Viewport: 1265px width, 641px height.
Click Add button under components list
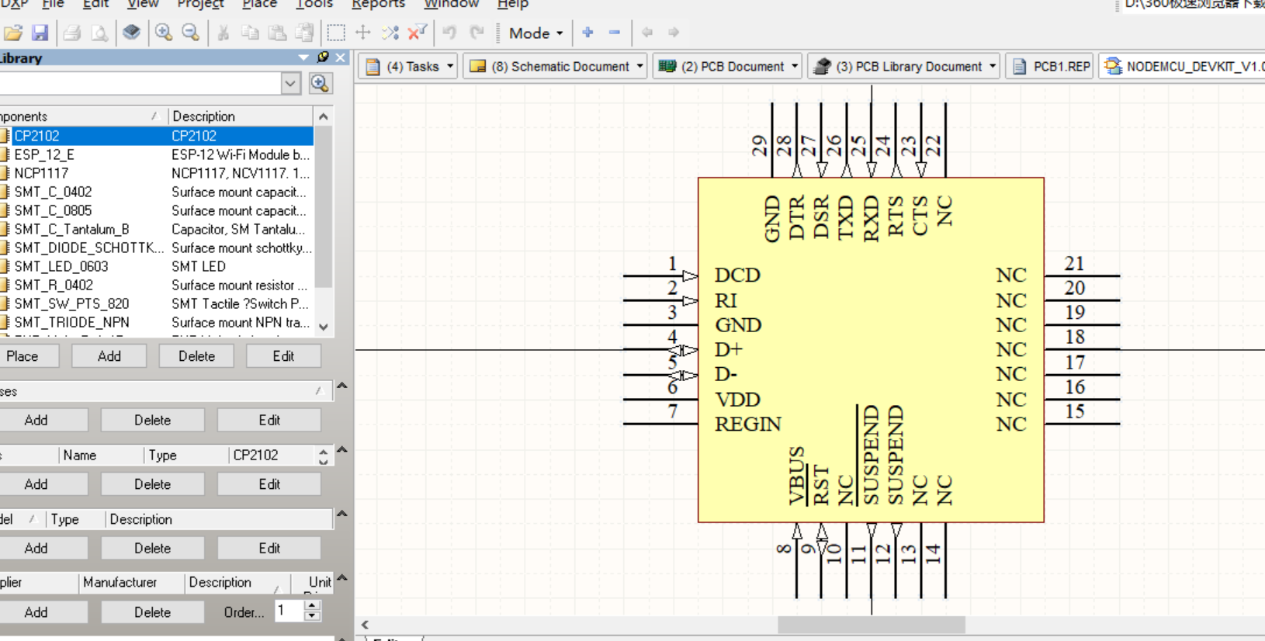[x=109, y=356]
